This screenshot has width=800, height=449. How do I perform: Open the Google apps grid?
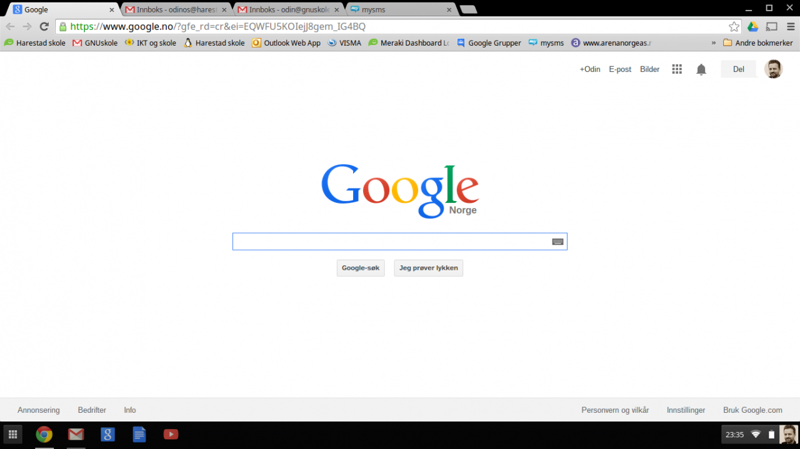[677, 69]
